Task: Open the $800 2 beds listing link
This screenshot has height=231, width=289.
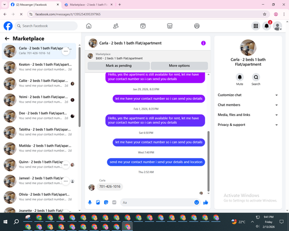Action: 119,58
